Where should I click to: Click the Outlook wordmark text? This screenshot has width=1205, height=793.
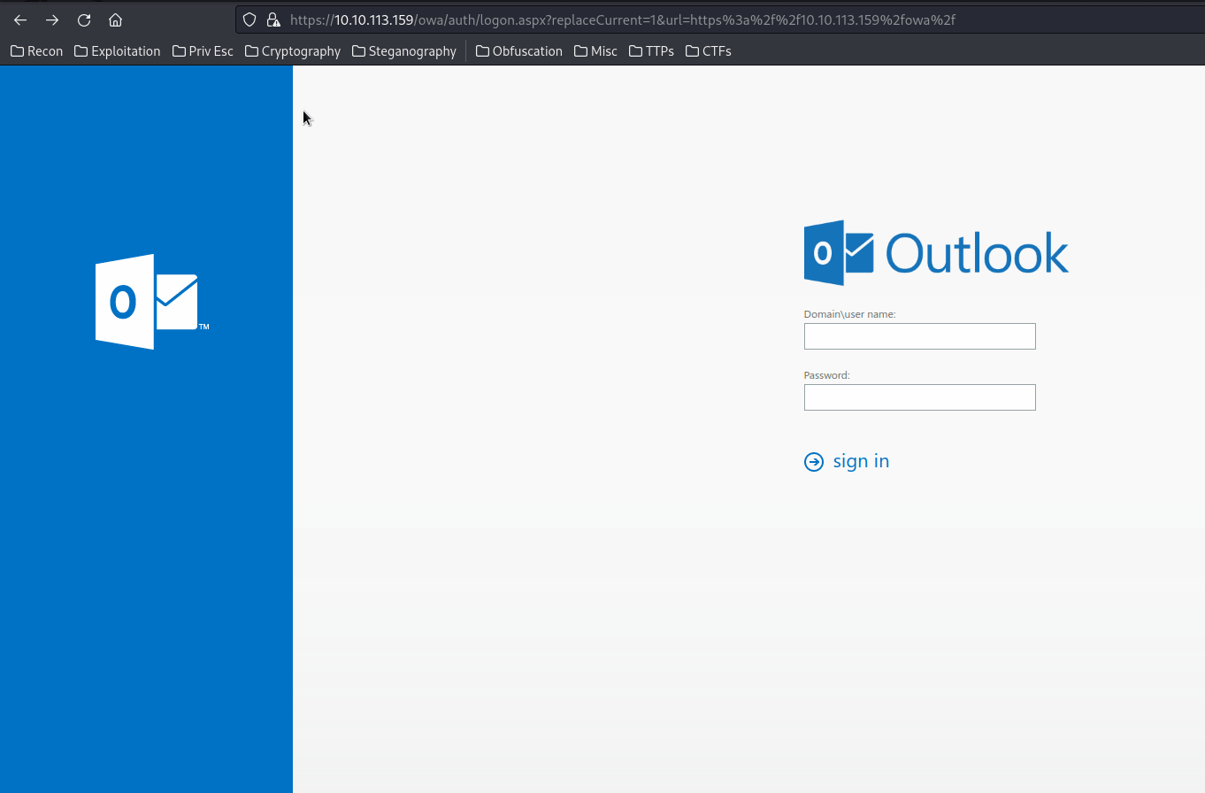pyautogui.click(x=977, y=253)
